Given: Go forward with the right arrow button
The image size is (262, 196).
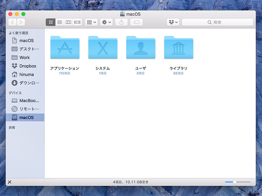Looking at the screenshot, I should point(21,22).
